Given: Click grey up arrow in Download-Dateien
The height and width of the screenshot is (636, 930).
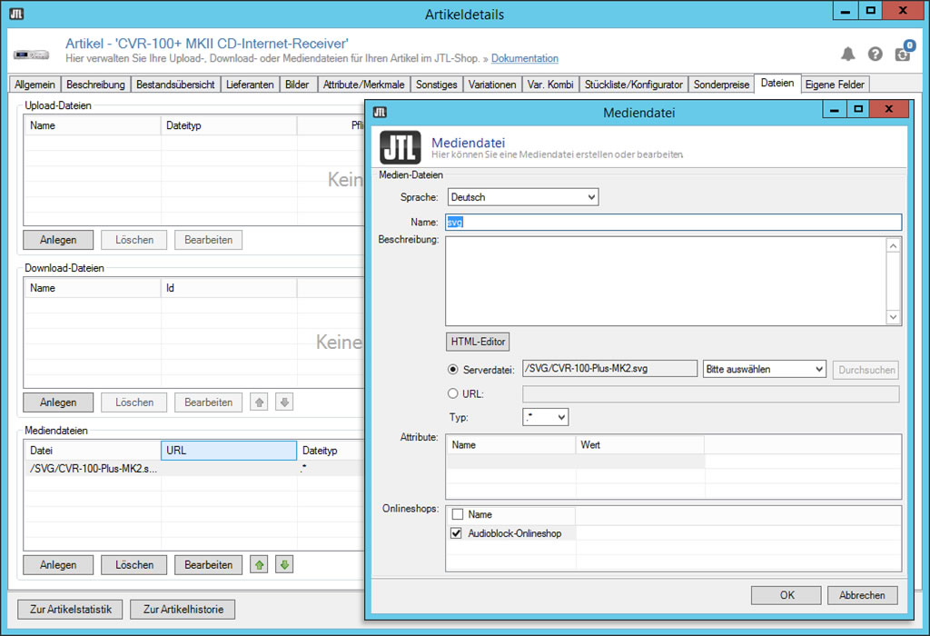Looking at the screenshot, I should [x=260, y=402].
